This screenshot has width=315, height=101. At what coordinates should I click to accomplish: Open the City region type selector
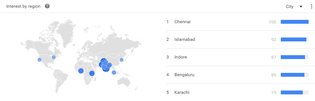(294, 7)
